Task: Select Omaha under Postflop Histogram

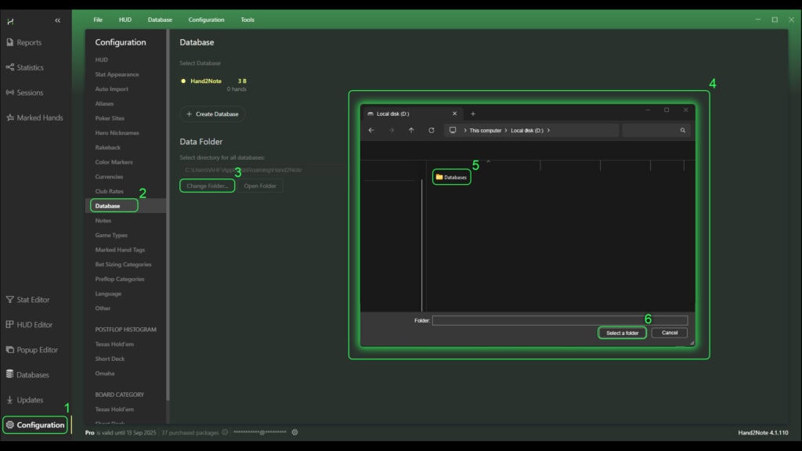Action: click(105, 373)
